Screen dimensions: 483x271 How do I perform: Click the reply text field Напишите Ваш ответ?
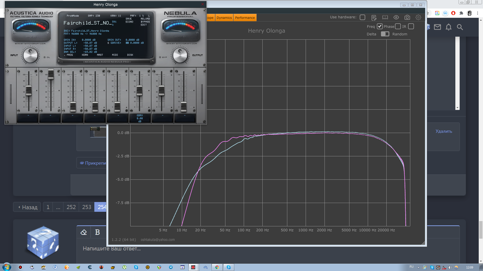pyautogui.click(x=112, y=248)
